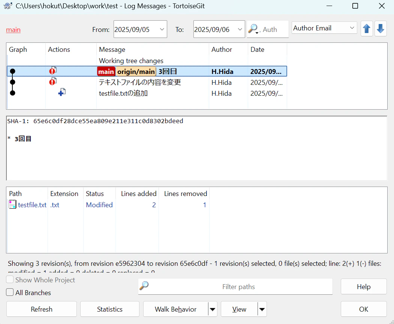Viewport: 394px width, 324px height.
Task: Click the date of テキストファイルの内容を変更 commit
Action: coord(266,83)
